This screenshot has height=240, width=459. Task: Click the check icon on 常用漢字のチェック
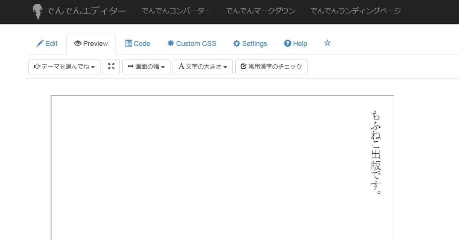pyautogui.click(x=244, y=66)
